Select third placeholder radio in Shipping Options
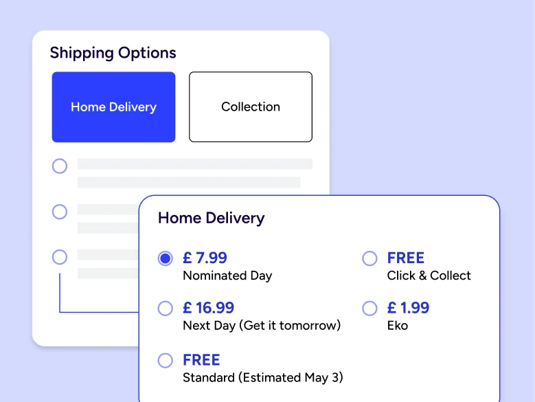The height and width of the screenshot is (402, 535). click(x=60, y=257)
